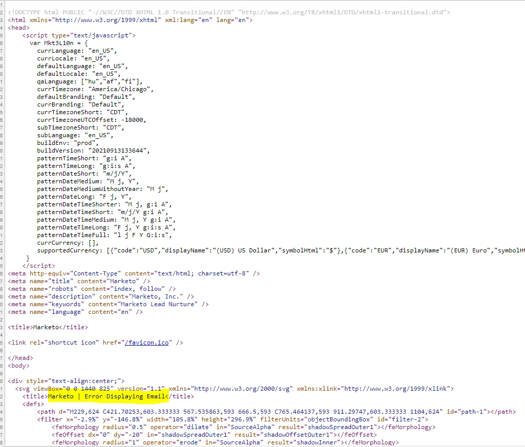Click the path id="path-1" line

tap(276, 412)
